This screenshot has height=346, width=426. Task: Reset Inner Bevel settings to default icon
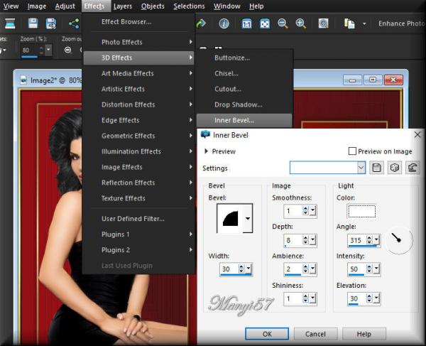coord(412,168)
